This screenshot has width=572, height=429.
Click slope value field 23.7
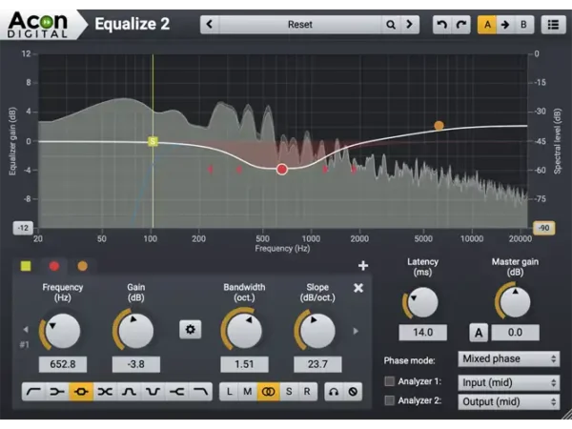pos(317,364)
